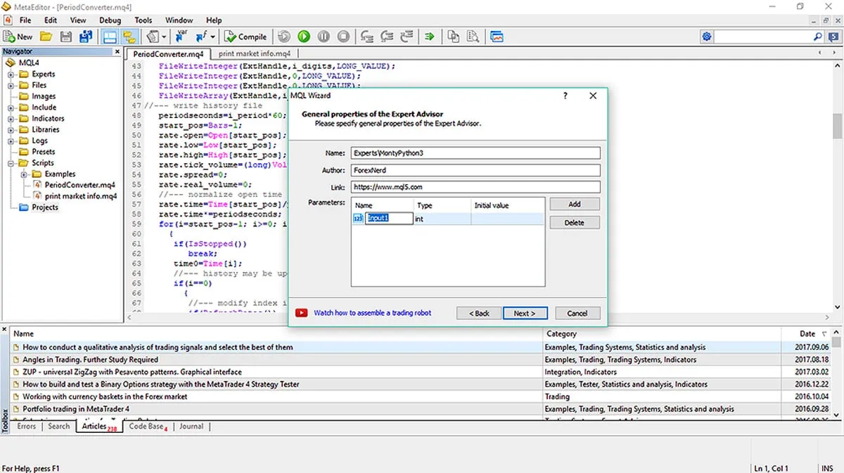Expand the Experts folder in Navigator
The height and width of the screenshot is (473, 844).
[x=12, y=74]
